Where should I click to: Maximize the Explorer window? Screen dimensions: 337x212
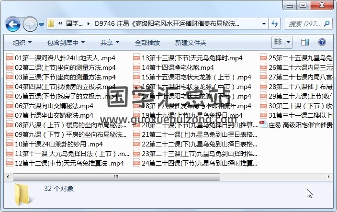tap(303, 5)
